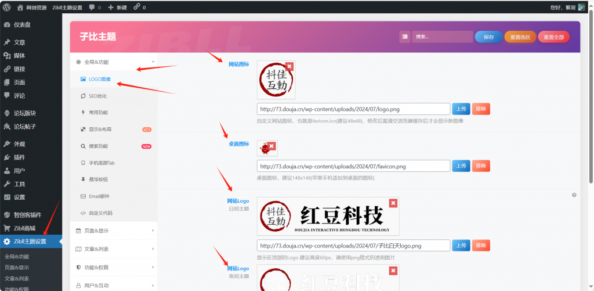This screenshot has width=594, height=291.
Task: Remove the 桌面图标 preview with red X
Action: (x=271, y=146)
